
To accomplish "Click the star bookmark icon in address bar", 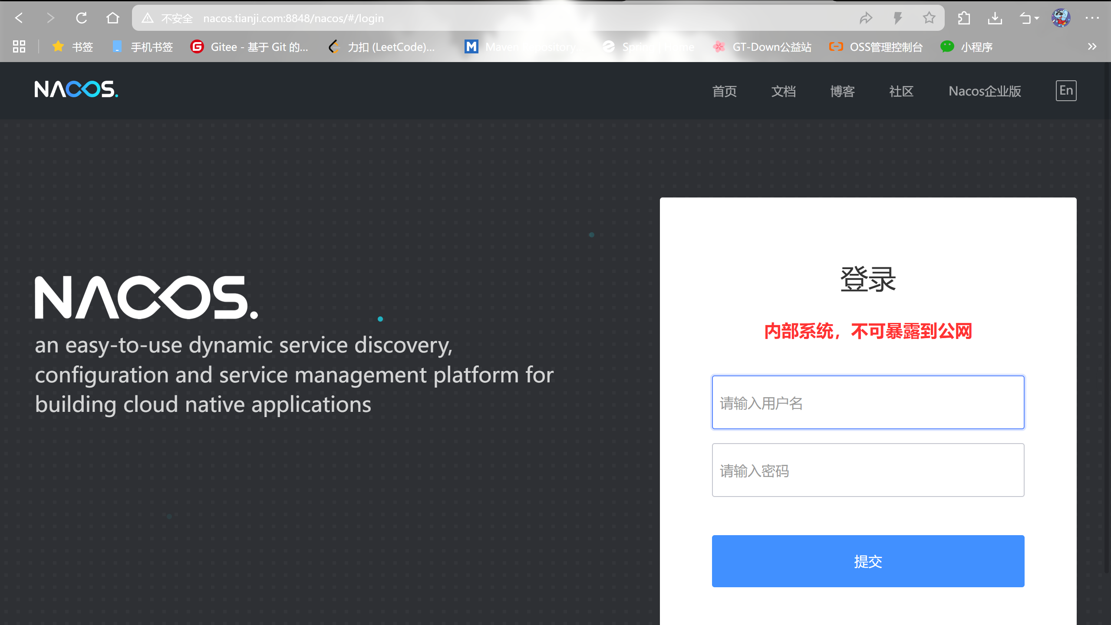I will [x=929, y=18].
